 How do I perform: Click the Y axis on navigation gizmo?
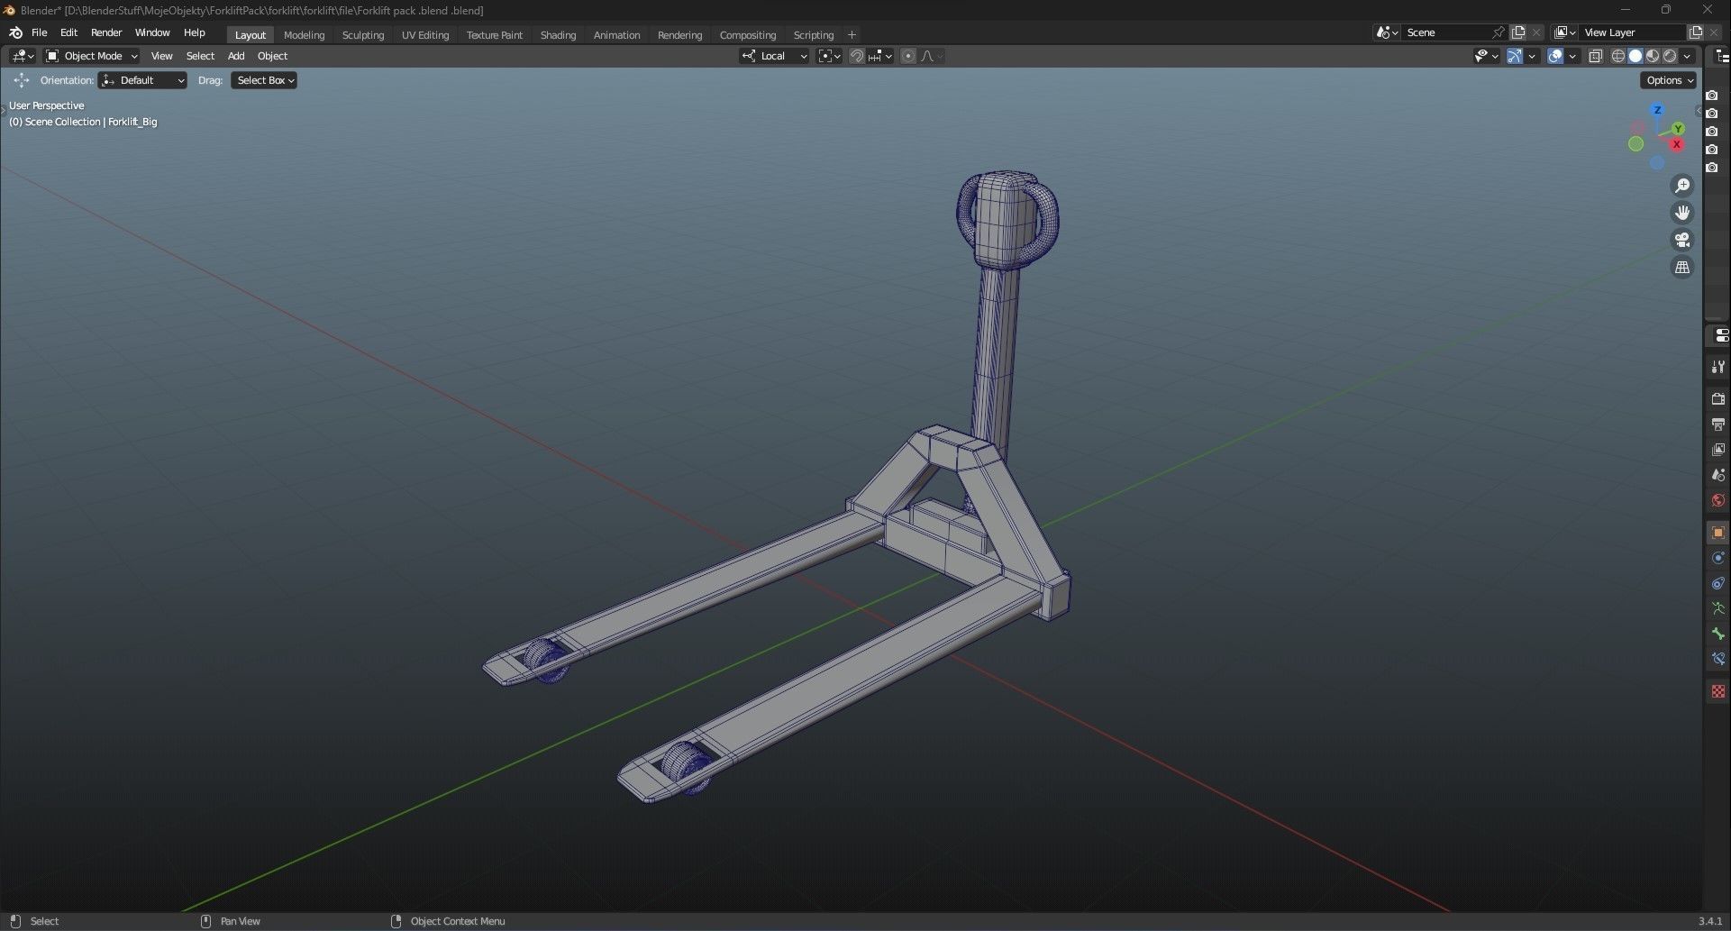(1679, 129)
